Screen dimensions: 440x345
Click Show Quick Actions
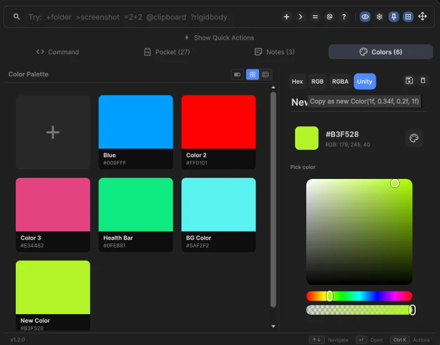(x=219, y=38)
